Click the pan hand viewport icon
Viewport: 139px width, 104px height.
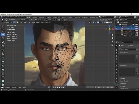pos(112,38)
